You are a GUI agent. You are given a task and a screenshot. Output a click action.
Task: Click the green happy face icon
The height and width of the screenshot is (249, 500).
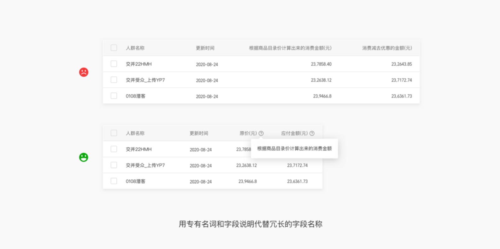click(x=84, y=157)
